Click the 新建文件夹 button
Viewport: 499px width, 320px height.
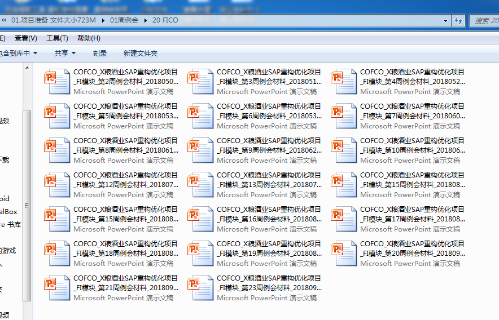141,53
